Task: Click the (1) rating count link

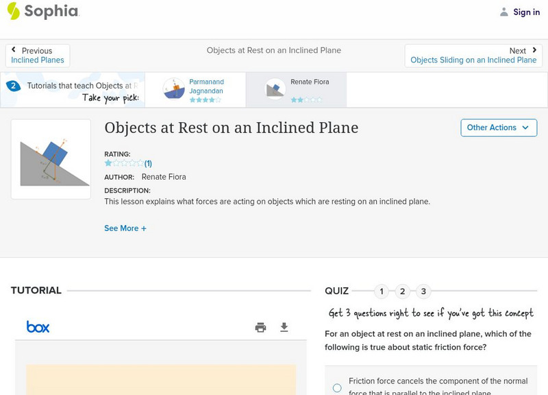Action: [148, 164]
